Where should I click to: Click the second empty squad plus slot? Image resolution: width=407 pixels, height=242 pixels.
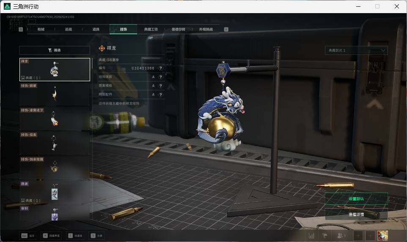370,236
